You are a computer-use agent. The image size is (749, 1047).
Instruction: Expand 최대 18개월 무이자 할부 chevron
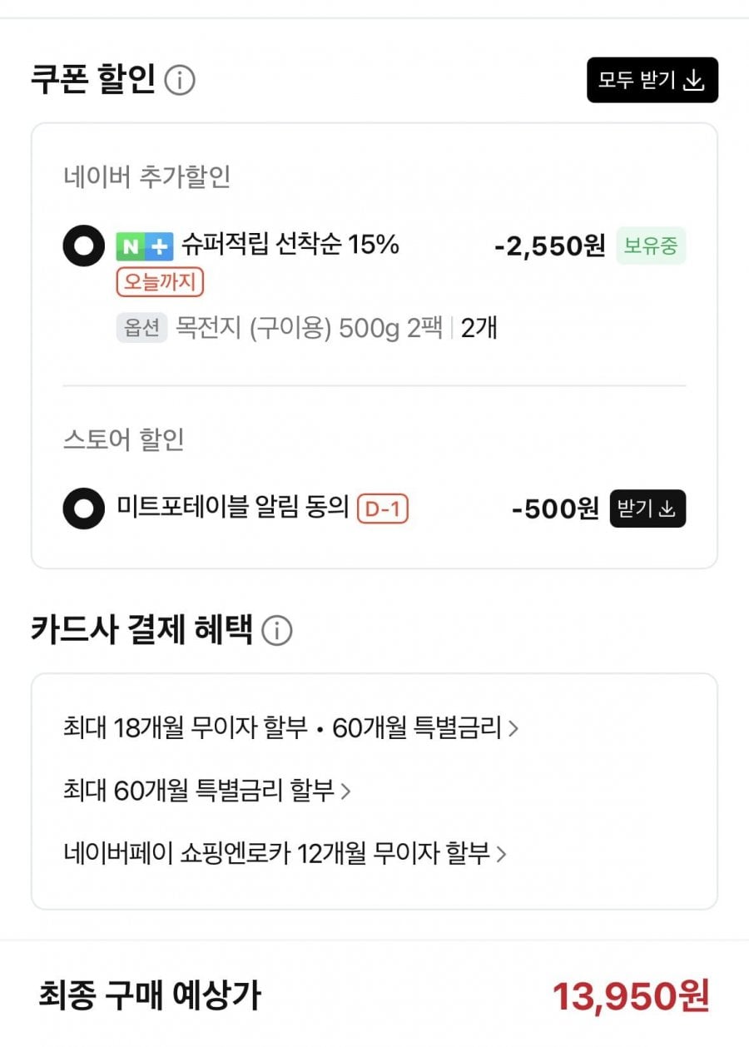(x=513, y=729)
